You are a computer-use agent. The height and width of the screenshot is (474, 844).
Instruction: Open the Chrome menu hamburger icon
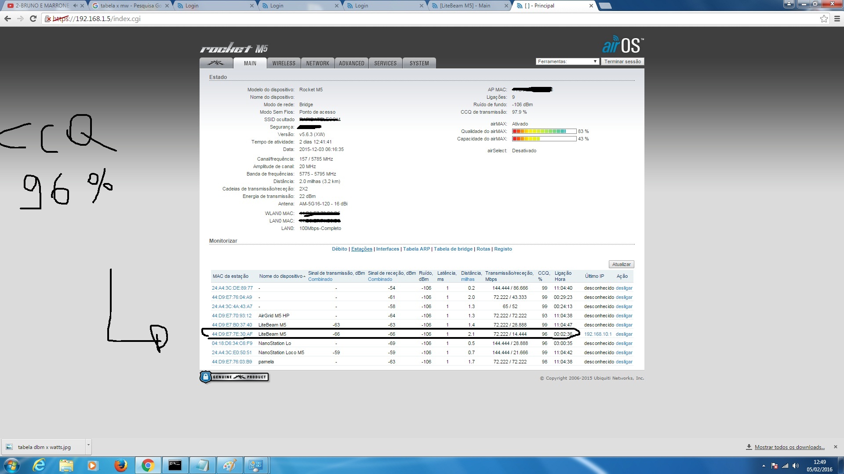pyautogui.click(x=837, y=18)
